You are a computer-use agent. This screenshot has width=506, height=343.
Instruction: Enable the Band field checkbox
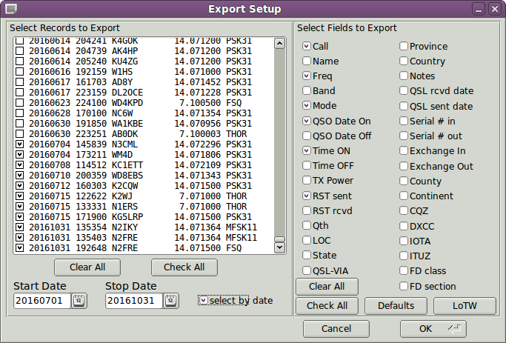(307, 90)
